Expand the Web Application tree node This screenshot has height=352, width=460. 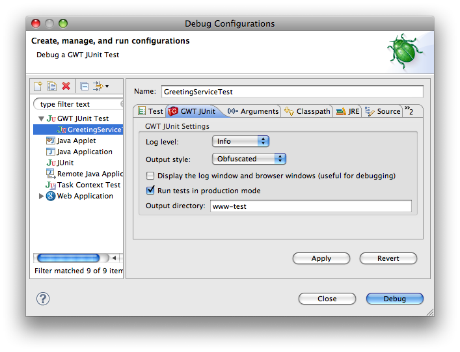coord(42,196)
